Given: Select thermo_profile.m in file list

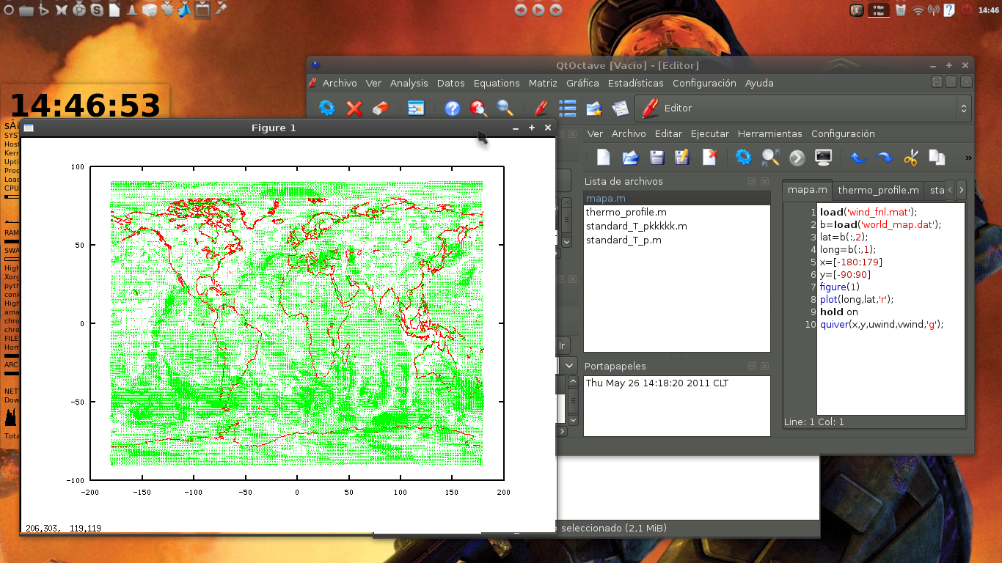Looking at the screenshot, I should point(677,212).
